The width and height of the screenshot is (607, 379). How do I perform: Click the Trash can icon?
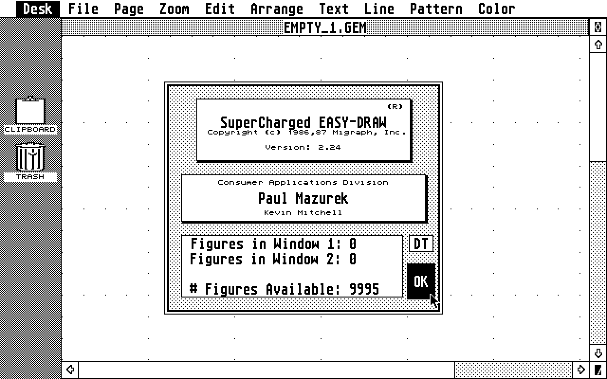click(x=30, y=158)
